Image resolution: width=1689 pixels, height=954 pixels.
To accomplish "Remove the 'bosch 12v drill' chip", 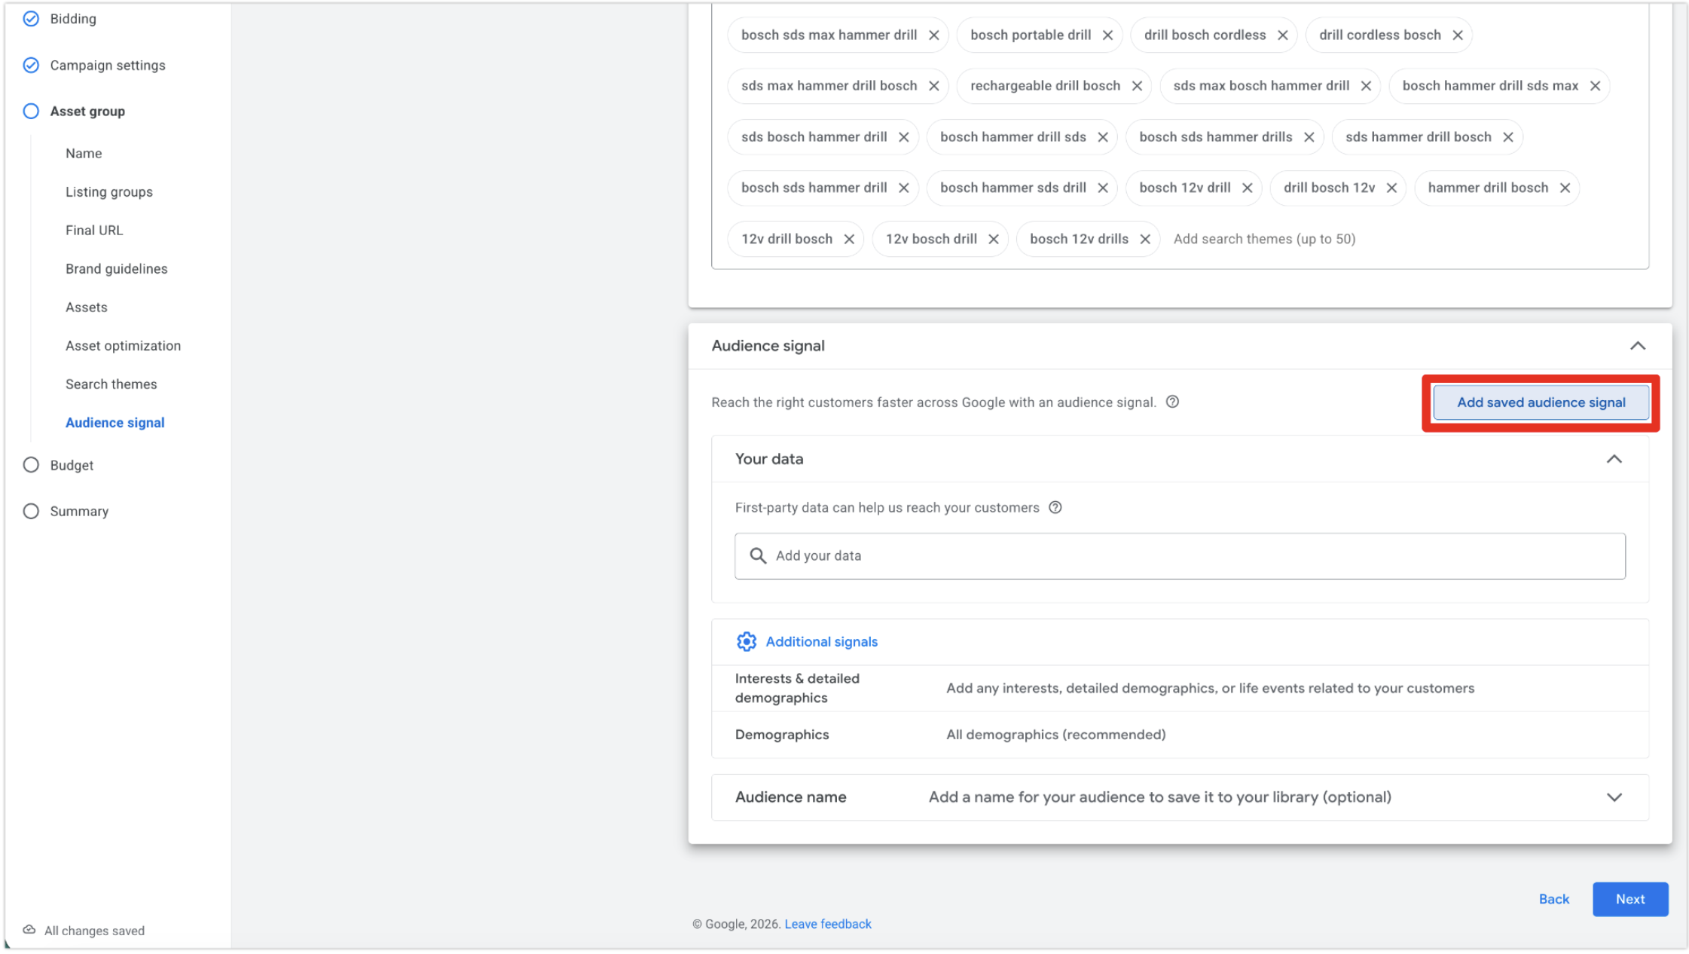I will 1247,188.
